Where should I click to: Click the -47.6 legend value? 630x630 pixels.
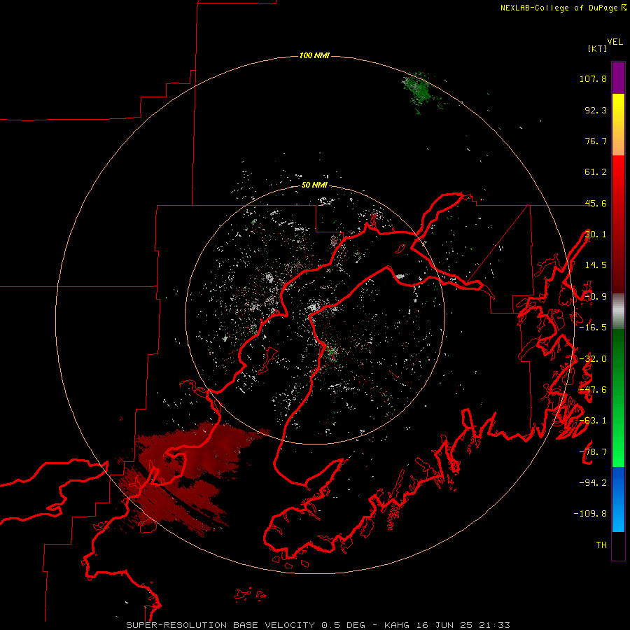[593, 390]
